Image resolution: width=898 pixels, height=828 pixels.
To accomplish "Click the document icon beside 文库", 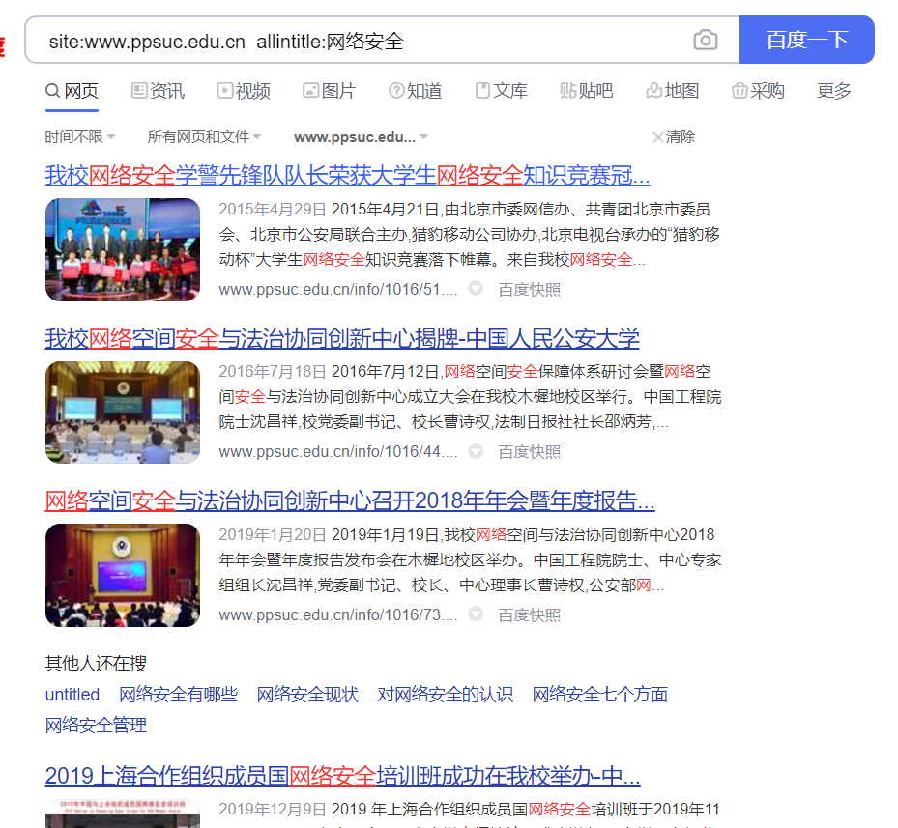I will pos(482,91).
